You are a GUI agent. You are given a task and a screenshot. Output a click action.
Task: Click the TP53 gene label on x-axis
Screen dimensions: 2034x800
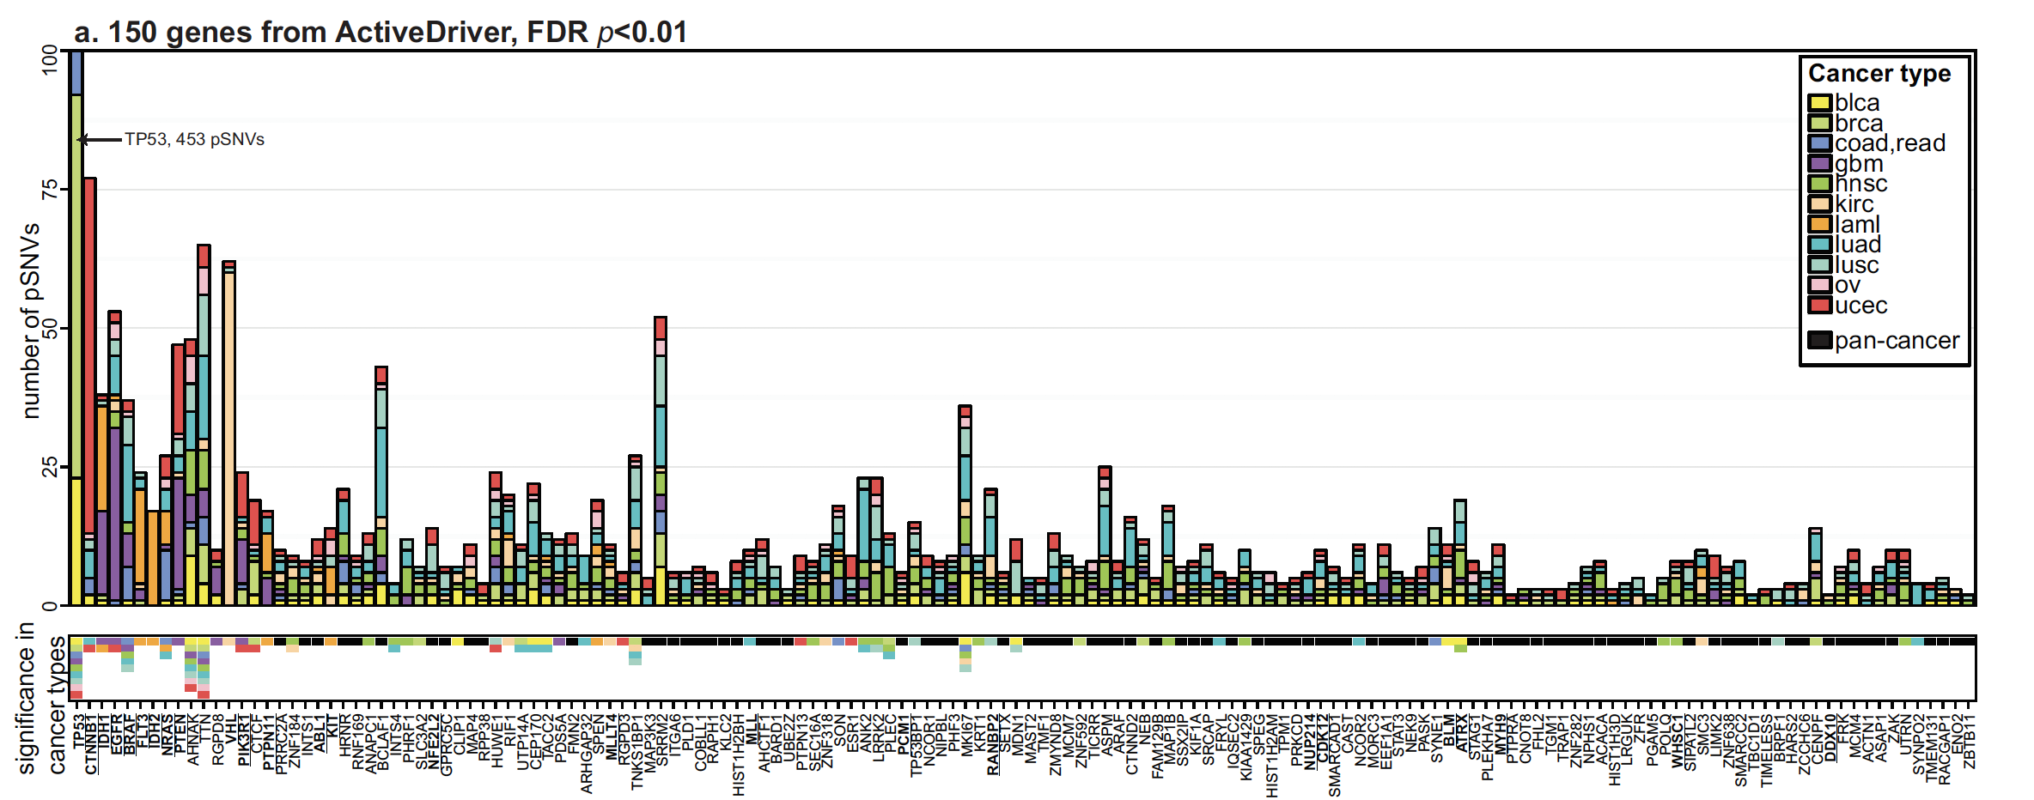pyautogui.click(x=80, y=732)
